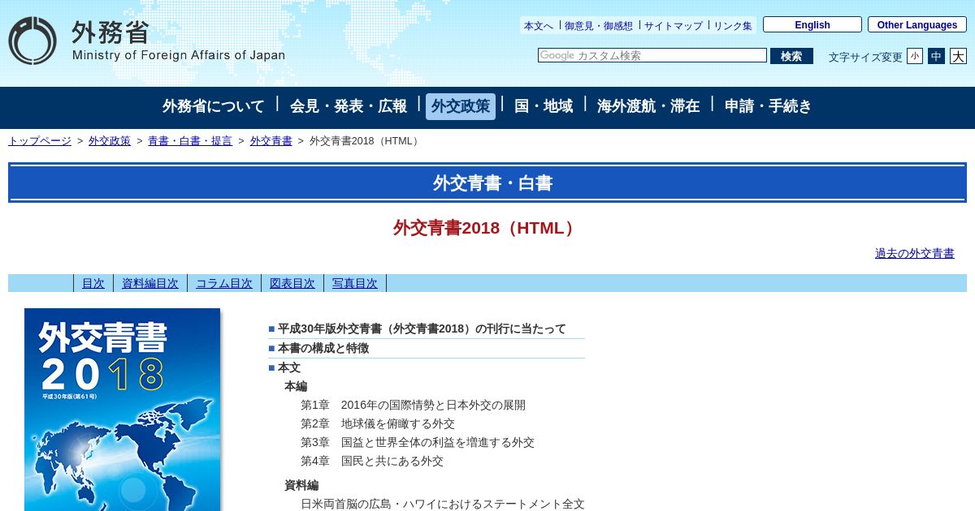
Task: Focus the Google custom search field
Action: (x=652, y=55)
